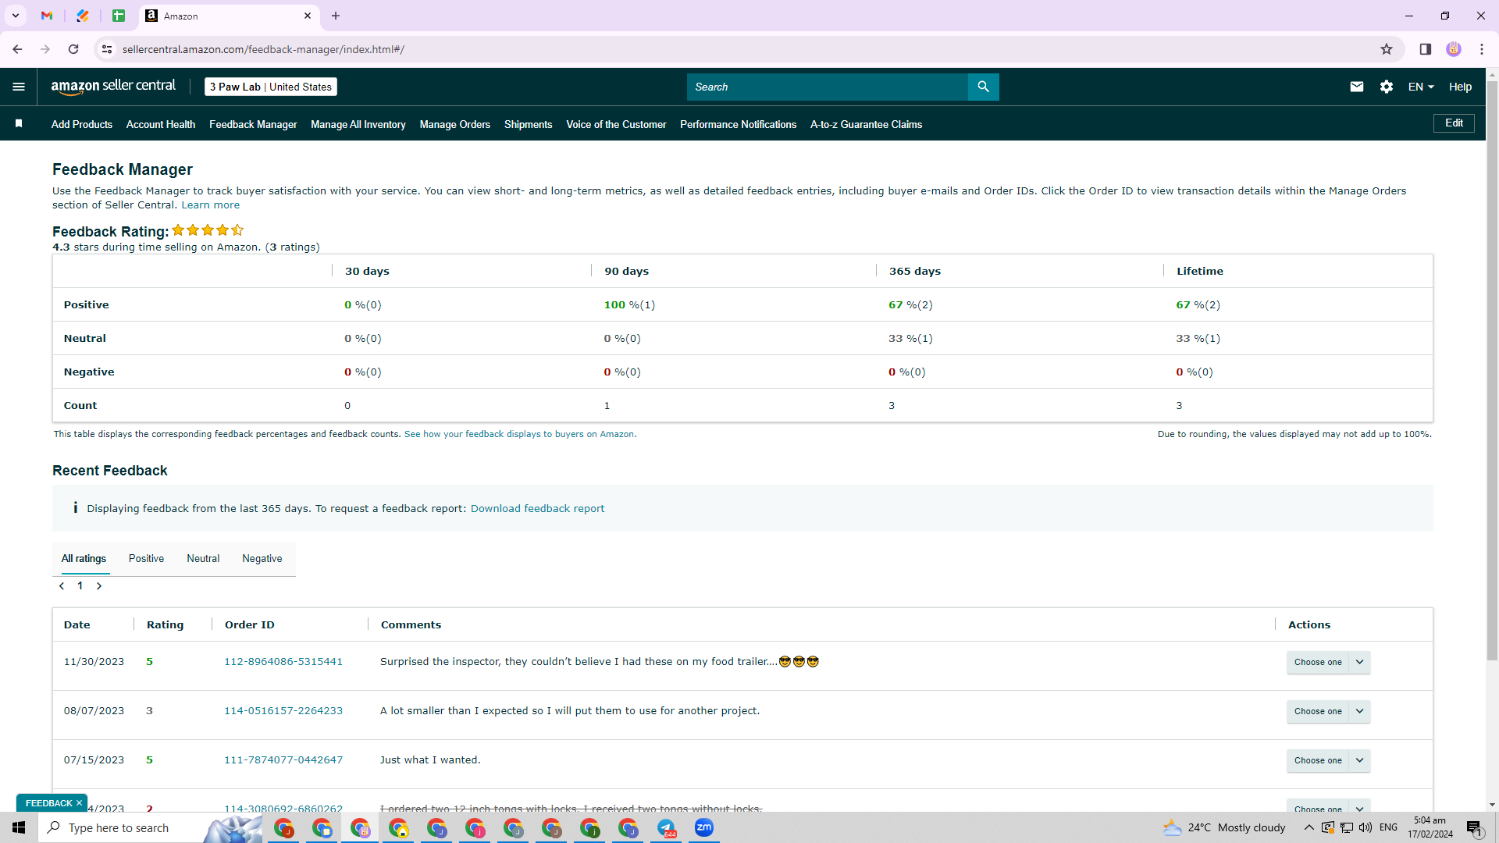The image size is (1499, 843).
Task: Open the Windows notification center
Action: (1474, 827)
